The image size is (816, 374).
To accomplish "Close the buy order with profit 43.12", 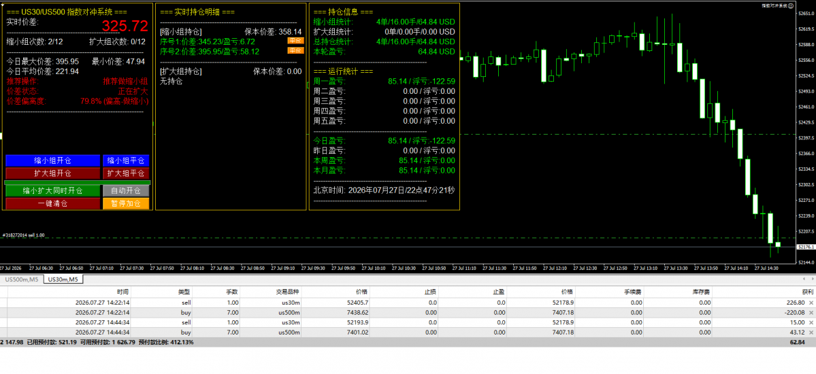I will coord(811,332).
